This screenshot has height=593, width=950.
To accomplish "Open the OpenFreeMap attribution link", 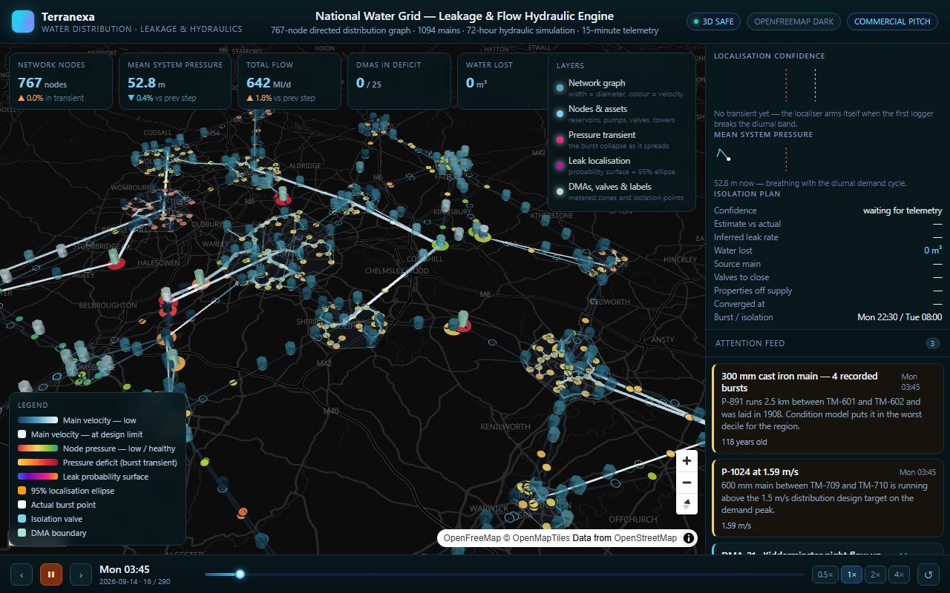I will click(472, 538).
